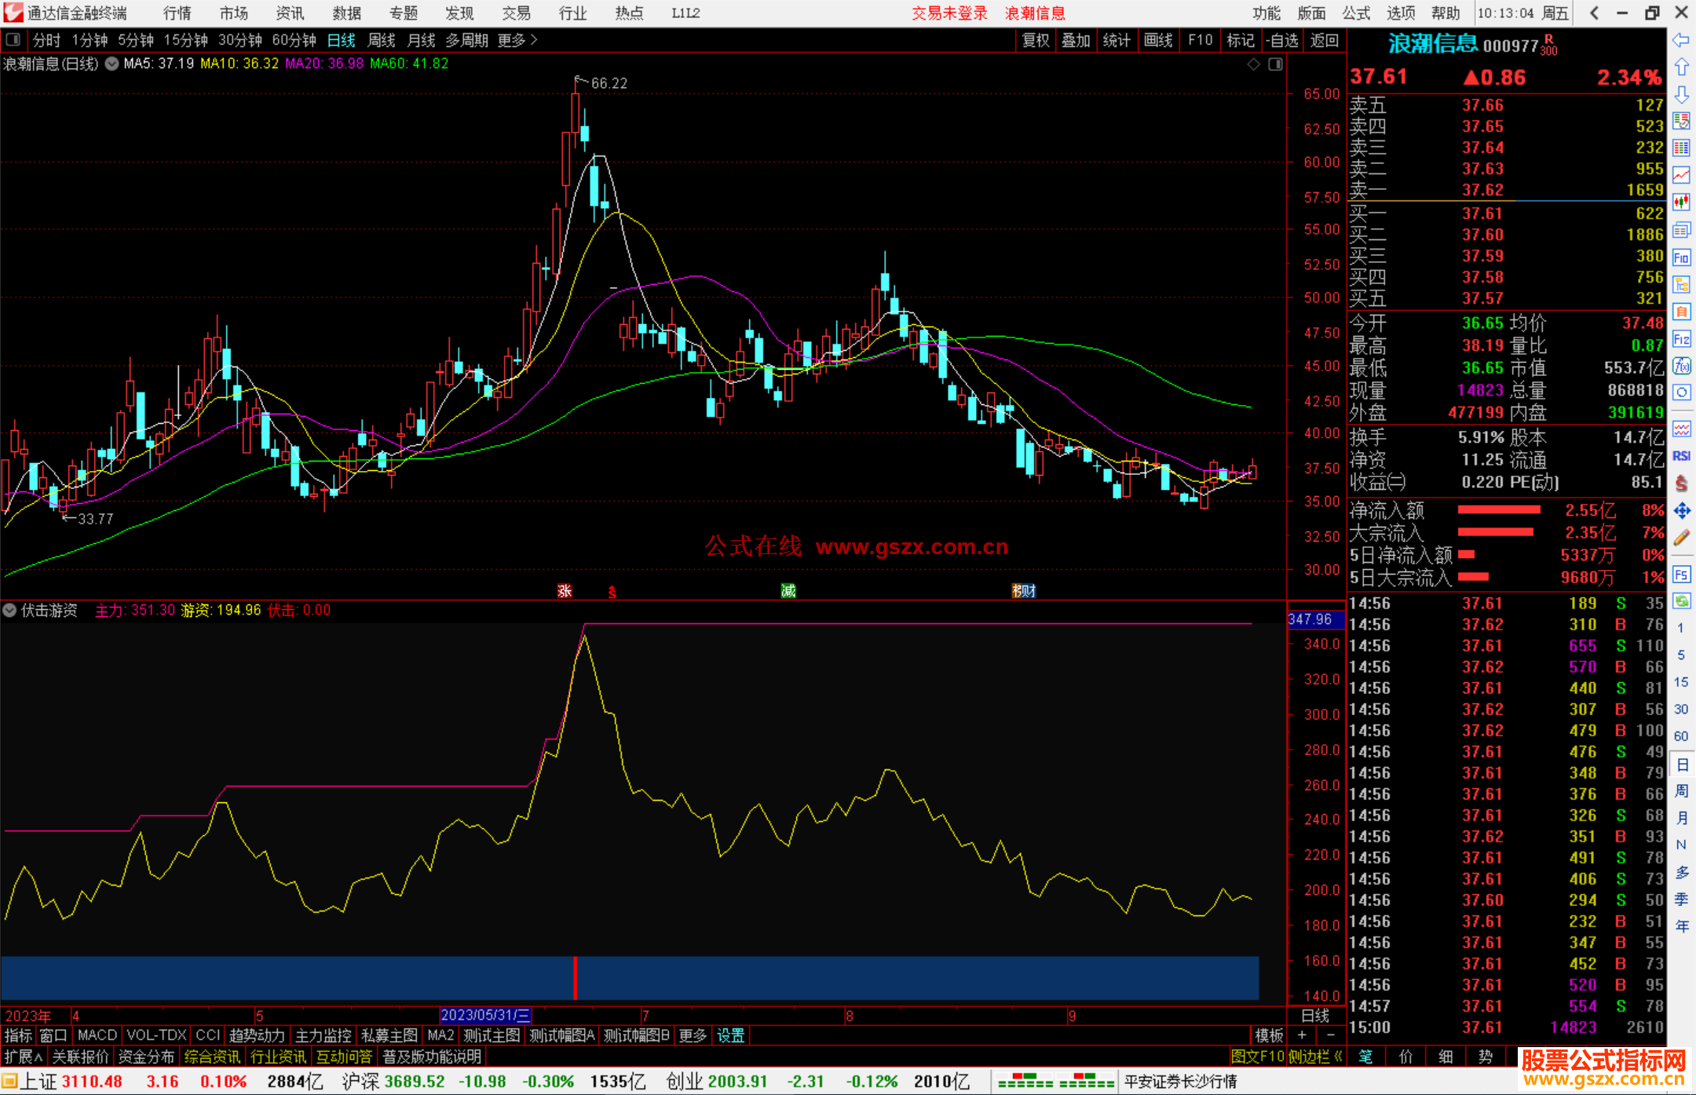
Task: Select the 15 minute period in sidebar
Action: point(1681,682)
